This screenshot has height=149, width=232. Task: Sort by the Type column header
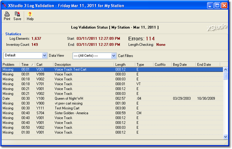(144, 65)
